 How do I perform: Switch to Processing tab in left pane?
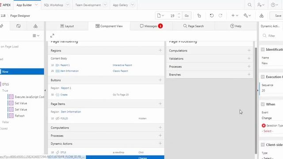tap(19, 26)
